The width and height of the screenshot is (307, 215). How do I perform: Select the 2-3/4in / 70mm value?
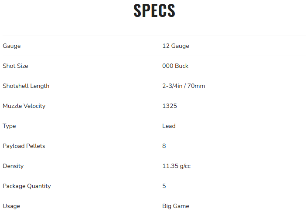(183, 86)
